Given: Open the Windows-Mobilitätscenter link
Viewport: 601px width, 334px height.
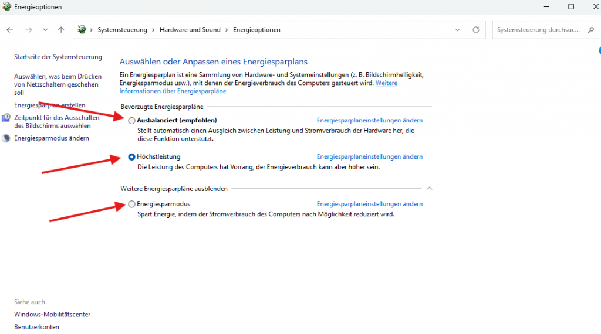Looking at the screenshot, I should coord(52,315).
